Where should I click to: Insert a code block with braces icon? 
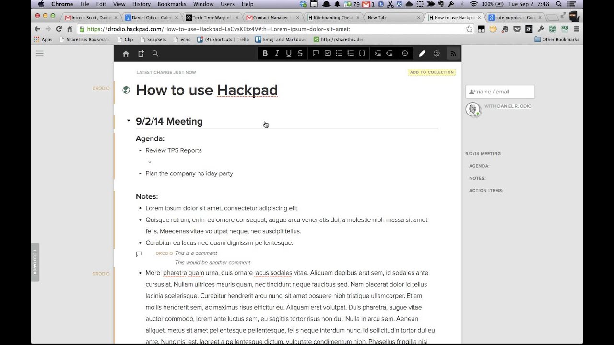coord(362,53)
